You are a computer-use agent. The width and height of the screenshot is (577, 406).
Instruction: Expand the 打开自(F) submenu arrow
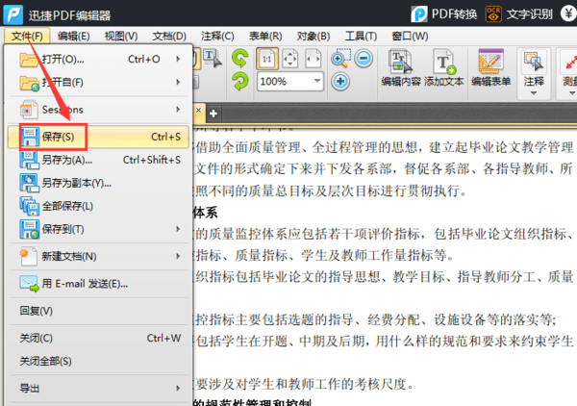pyautogui.click(x=178, y=82)
